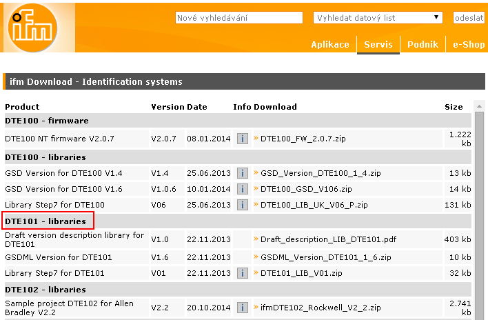The height and width of the screenshot is (320, 488).
Task: Click the 403 kb size cell
Action: (x=458, y=239)
